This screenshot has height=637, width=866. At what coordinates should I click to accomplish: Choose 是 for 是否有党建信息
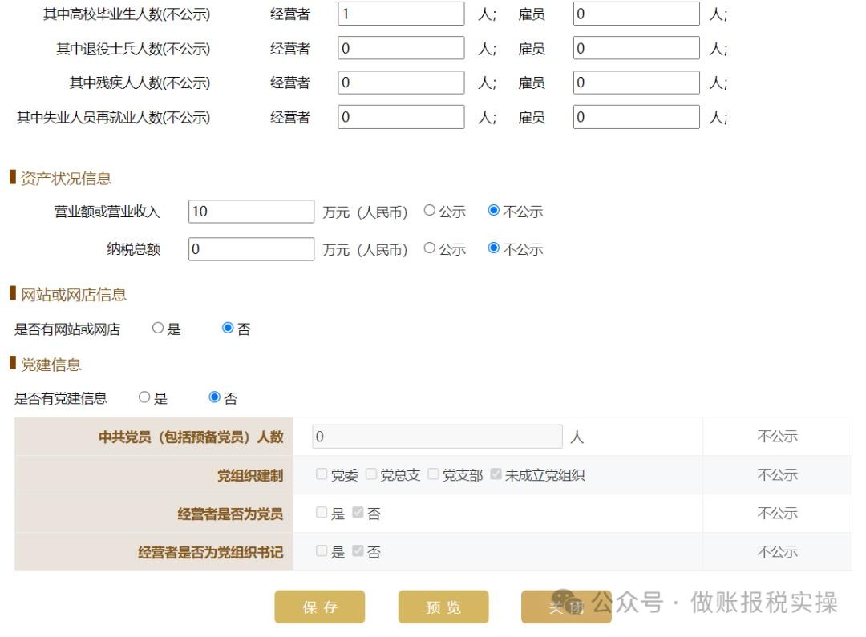pyautogui.click(x=145, y=397)
